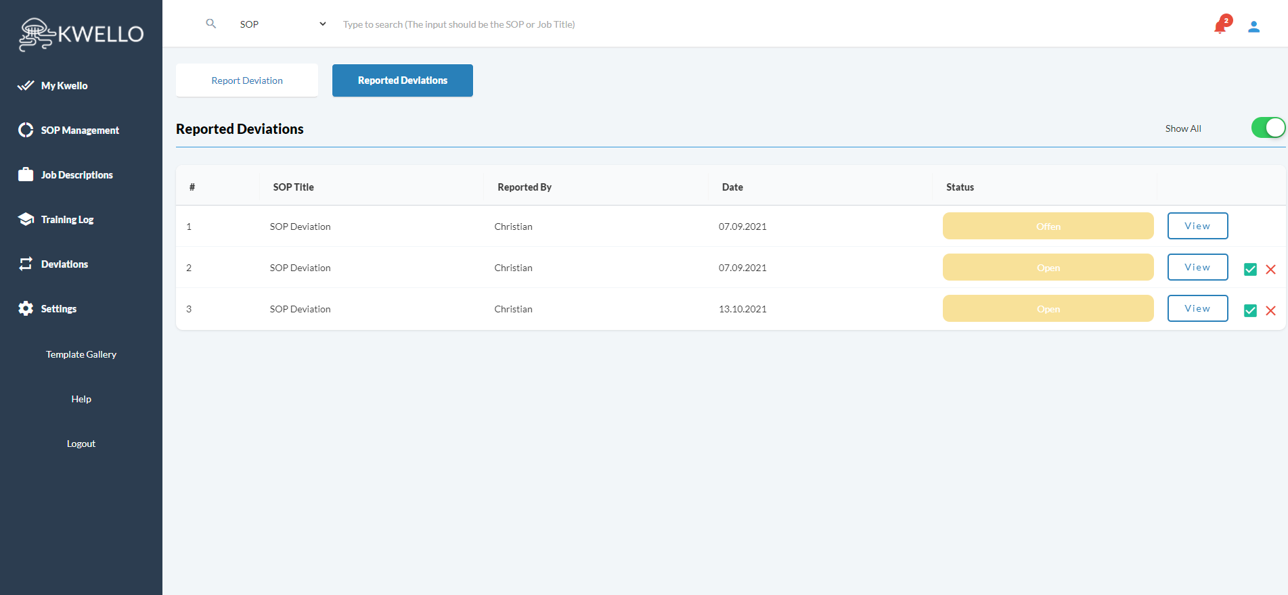Screen dimensions: 1288x595
Task: Check the green approve box in row 3
Action: [x=1250, y=310]
